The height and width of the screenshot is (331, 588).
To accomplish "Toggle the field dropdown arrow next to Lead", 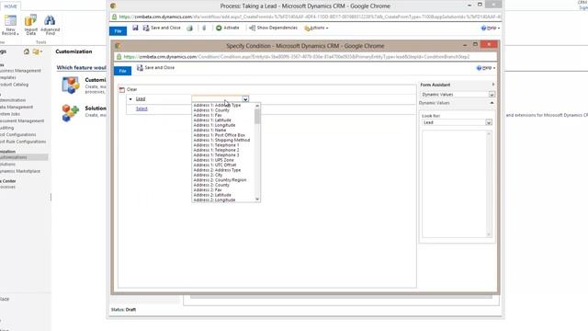I will 245,99.
